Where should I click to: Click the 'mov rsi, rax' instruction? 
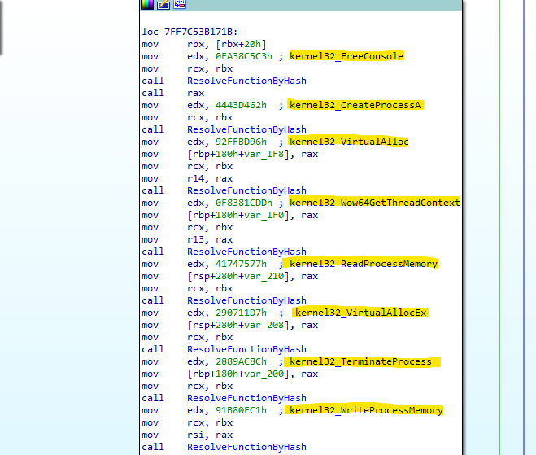point(187,435)
